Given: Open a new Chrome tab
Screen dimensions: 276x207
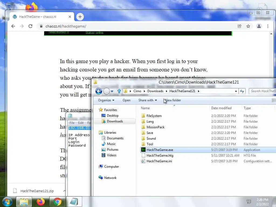Looking at the screenshot, I should click(80, 17).
